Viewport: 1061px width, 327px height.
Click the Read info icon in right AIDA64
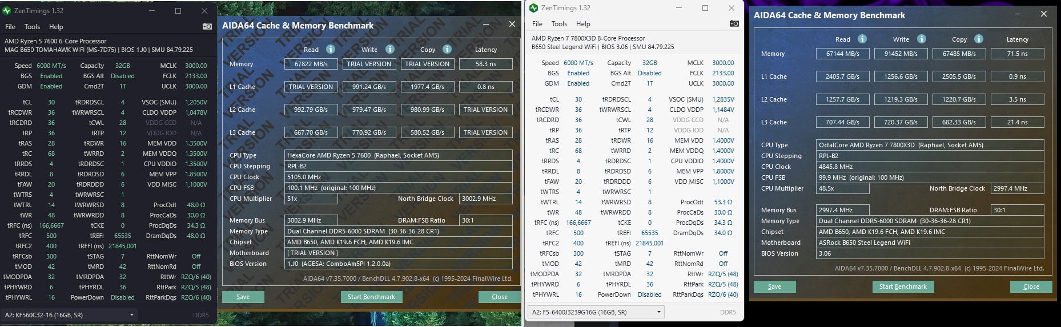pos(862,39)
